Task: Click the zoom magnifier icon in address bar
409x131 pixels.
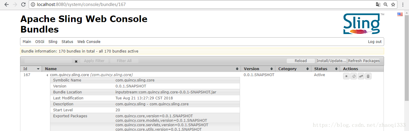Action: (x=386, y=4)
